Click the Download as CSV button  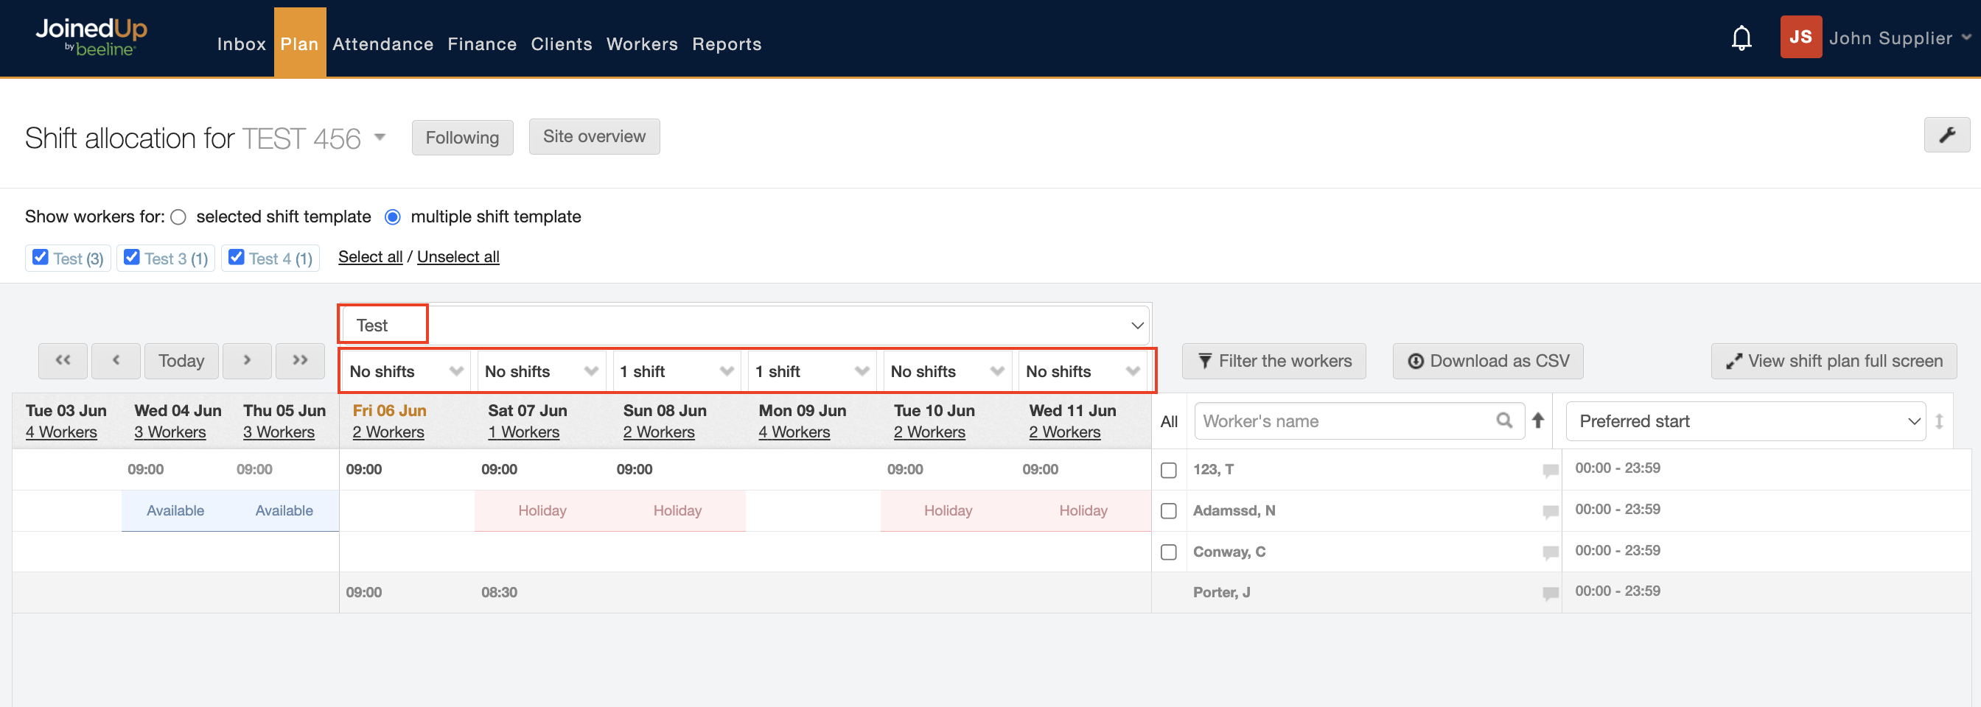(x=1487, y=361)
